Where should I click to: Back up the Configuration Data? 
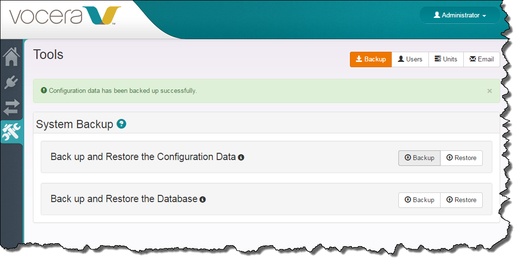click(420, 158)
